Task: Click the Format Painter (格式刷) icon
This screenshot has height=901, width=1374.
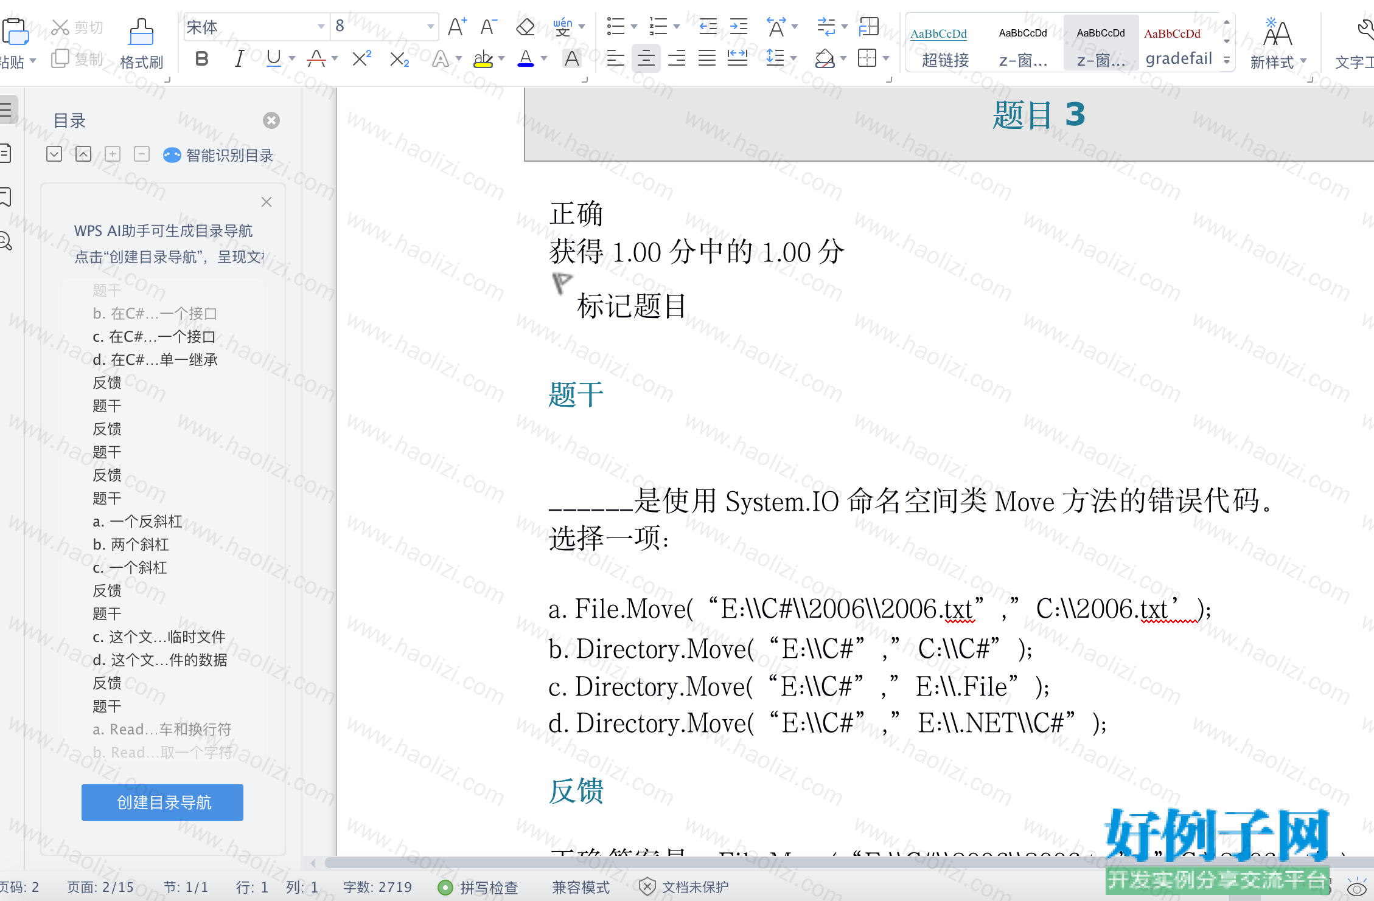Action: point(141,32)
